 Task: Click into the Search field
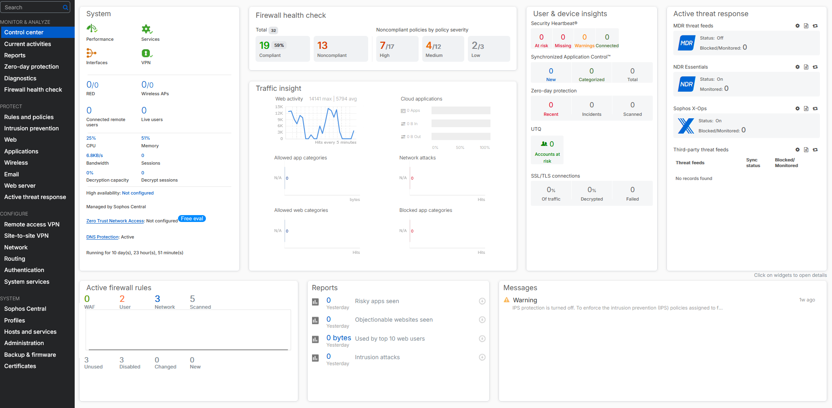click(x=31, y=7)
